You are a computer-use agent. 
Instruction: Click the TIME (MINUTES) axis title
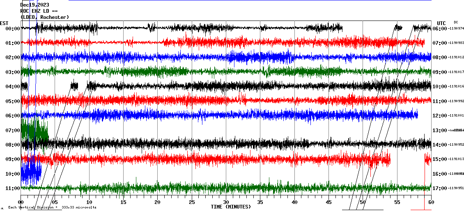coord(231,207)
